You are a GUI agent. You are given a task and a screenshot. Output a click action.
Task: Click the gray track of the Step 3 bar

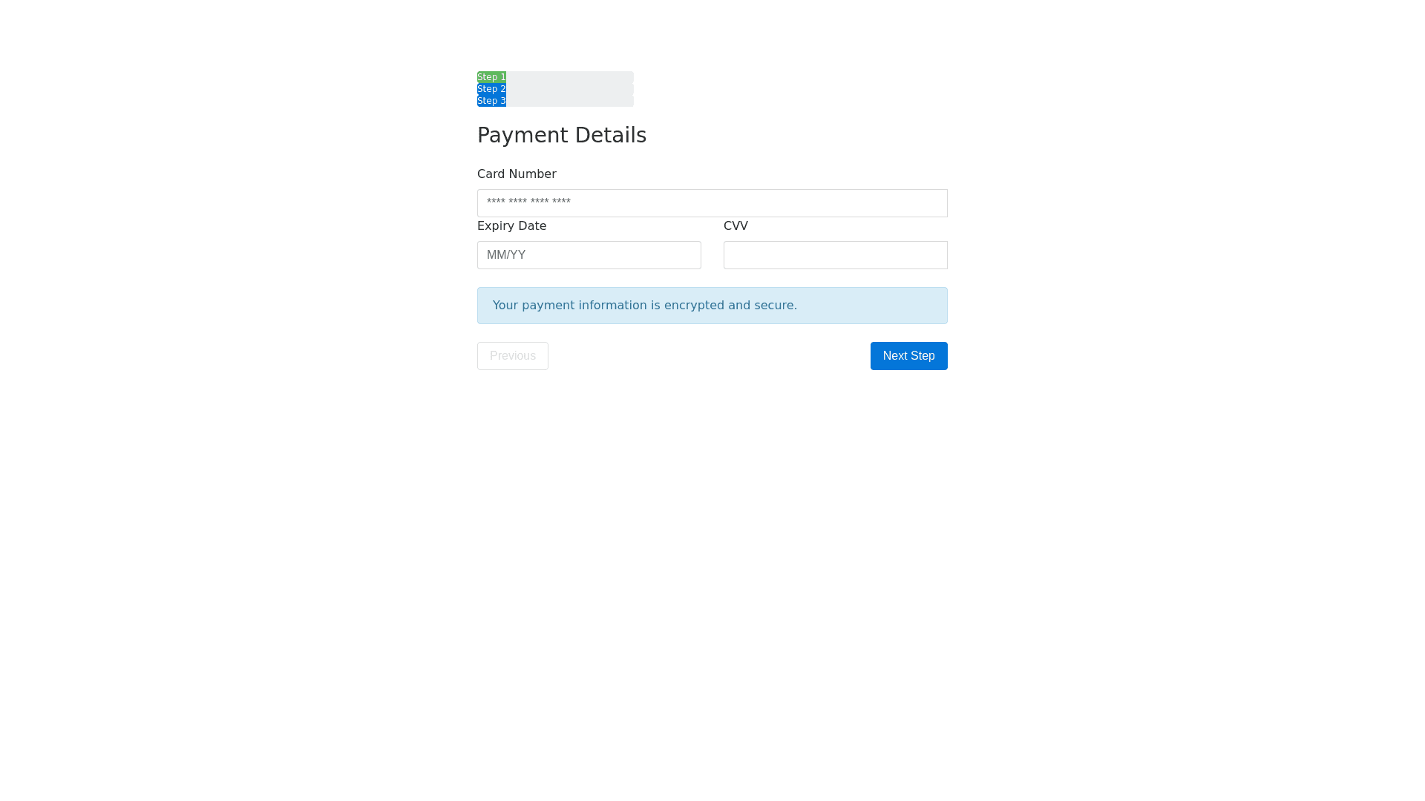[x=569, y=101]
